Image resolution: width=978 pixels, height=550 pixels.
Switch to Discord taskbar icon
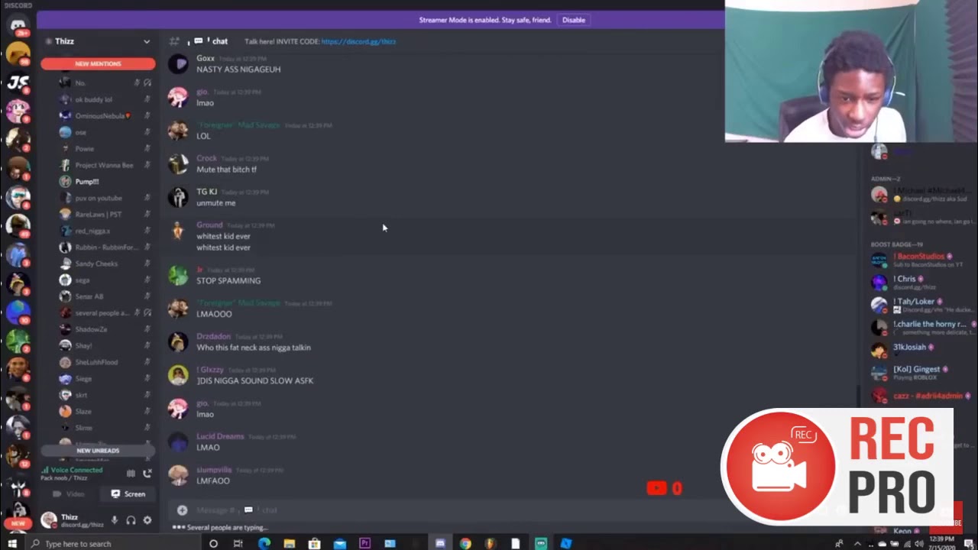(440, 543)
